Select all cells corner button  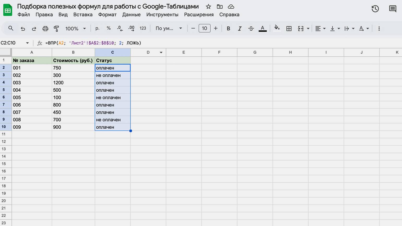click(6, 52)
